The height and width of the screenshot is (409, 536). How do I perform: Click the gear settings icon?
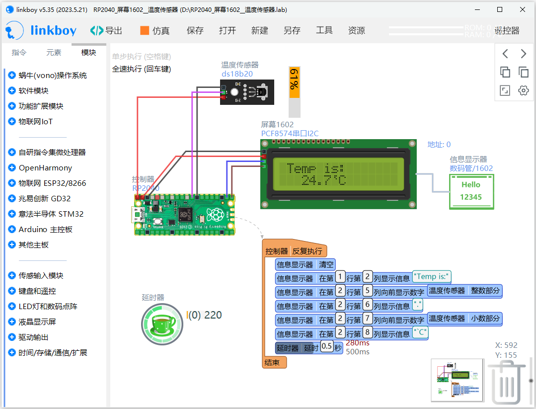(523, 90)
